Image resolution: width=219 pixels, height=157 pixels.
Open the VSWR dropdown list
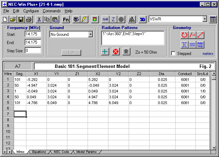click(205, 19)
